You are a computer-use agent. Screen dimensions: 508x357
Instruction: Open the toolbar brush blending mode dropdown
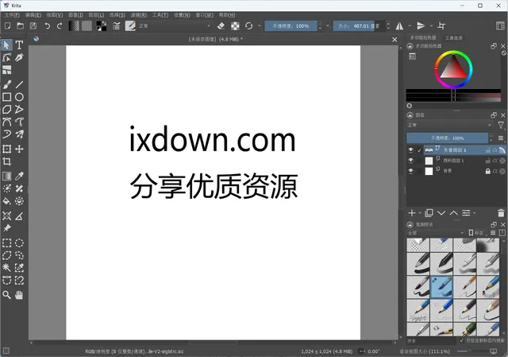pos(175,26)
